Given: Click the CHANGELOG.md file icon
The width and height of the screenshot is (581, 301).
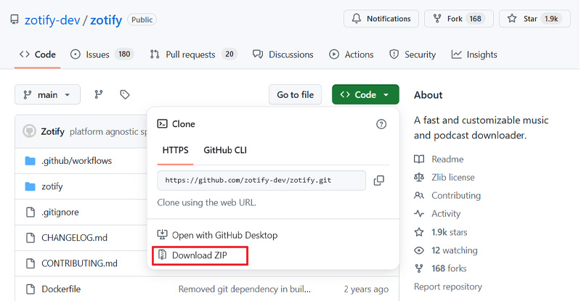Looking at the screenshot, I should tap(30, 238).
